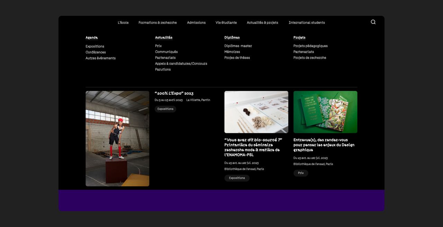Open Autres événements link
This screenshot has width=443, height=227.
click(100, 58)
